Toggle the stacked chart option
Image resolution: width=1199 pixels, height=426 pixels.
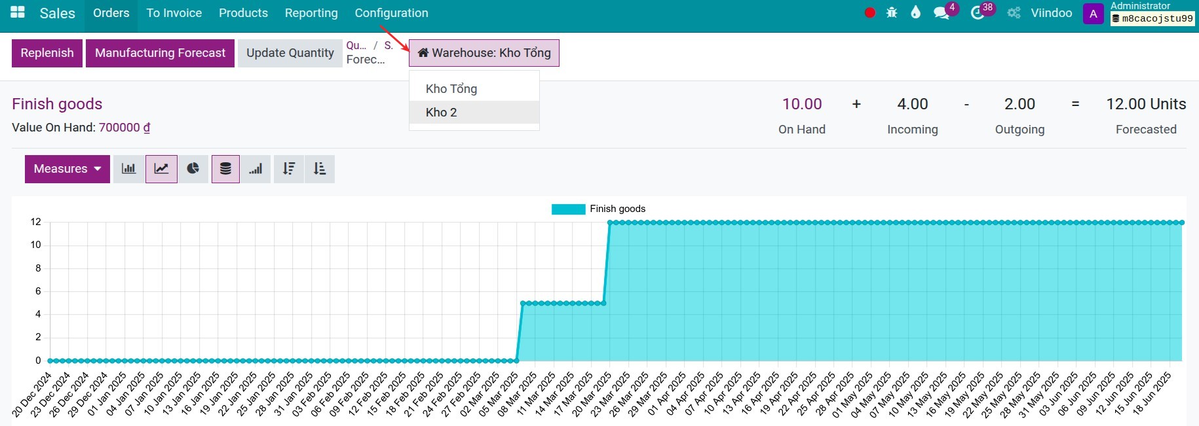point(225,169)
